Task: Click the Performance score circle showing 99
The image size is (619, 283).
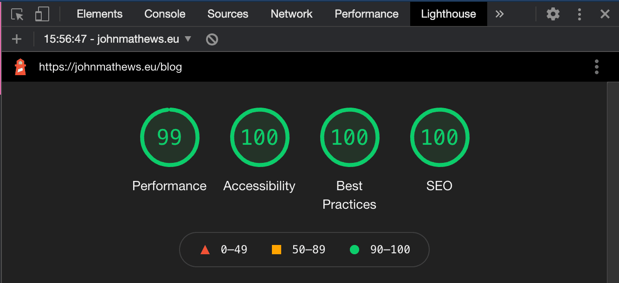Action: [x=170, y=137]
